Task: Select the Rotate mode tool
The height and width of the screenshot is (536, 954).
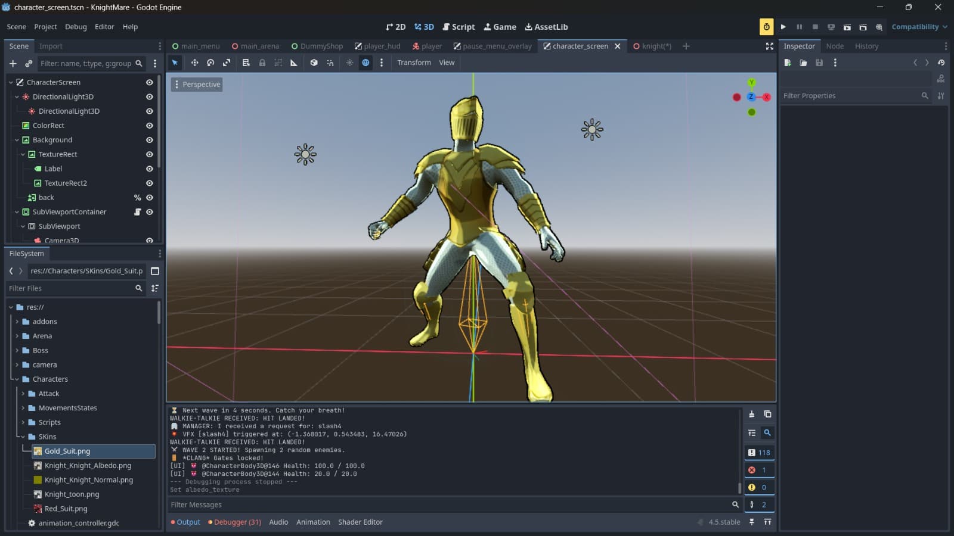Action: coord(210,63)
